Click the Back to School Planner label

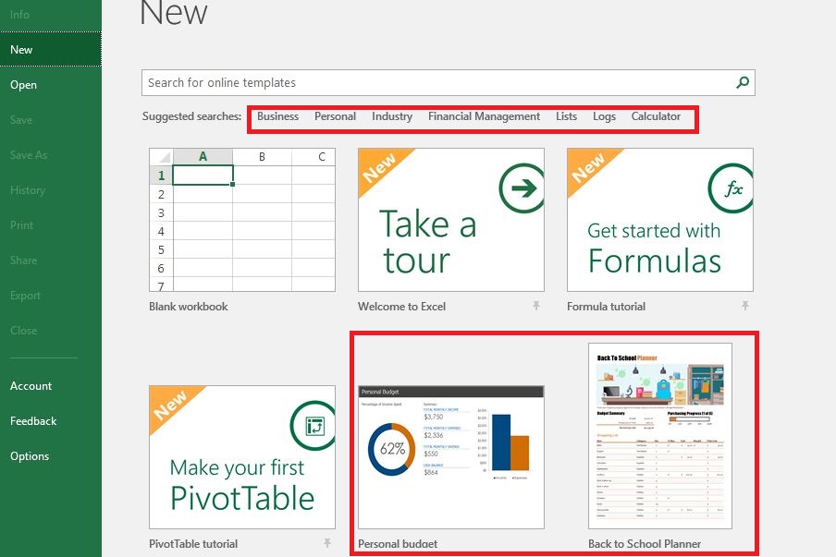[x=645, y=544]
